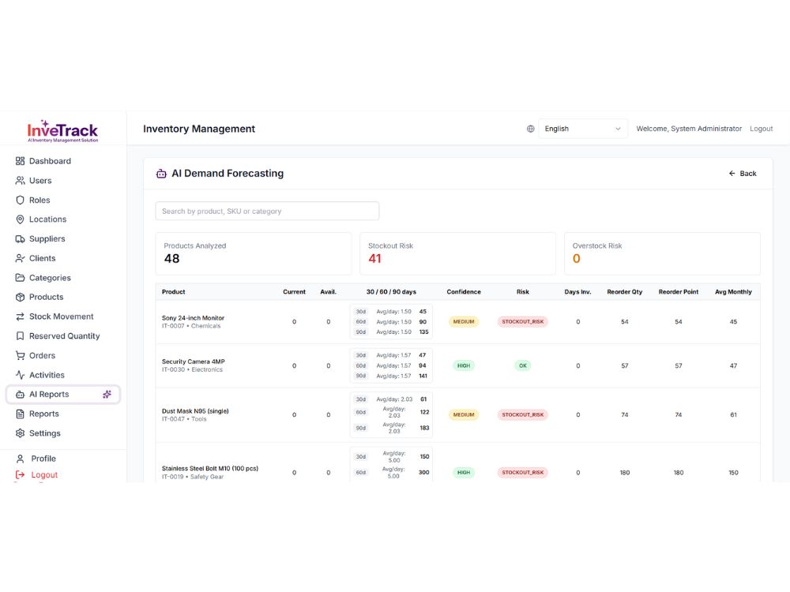Click the Avg Monthly column header
This screenshot has height=592, width=790.
733,292
